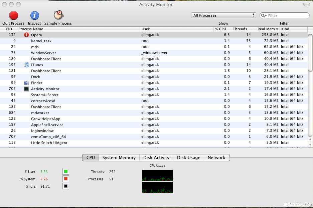Select DashboardClient row with PID 181

154,71
